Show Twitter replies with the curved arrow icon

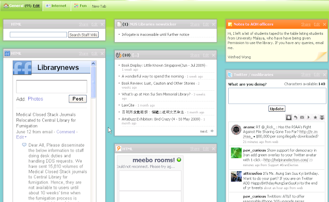[x=296, y=117]
